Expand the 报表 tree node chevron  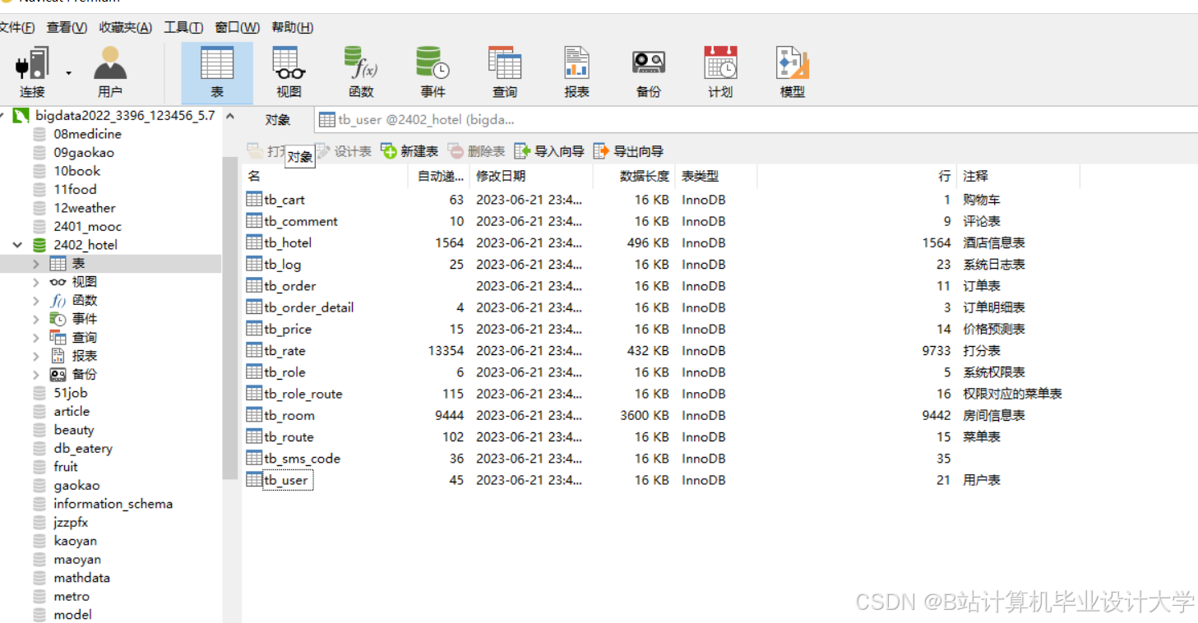[36, 356]
